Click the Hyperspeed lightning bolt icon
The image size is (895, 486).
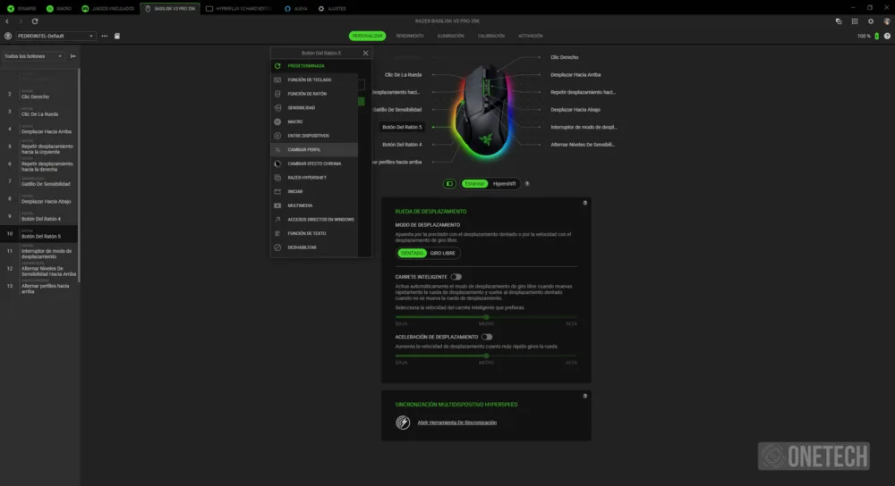pyautogui.click(x=403, y=423)
